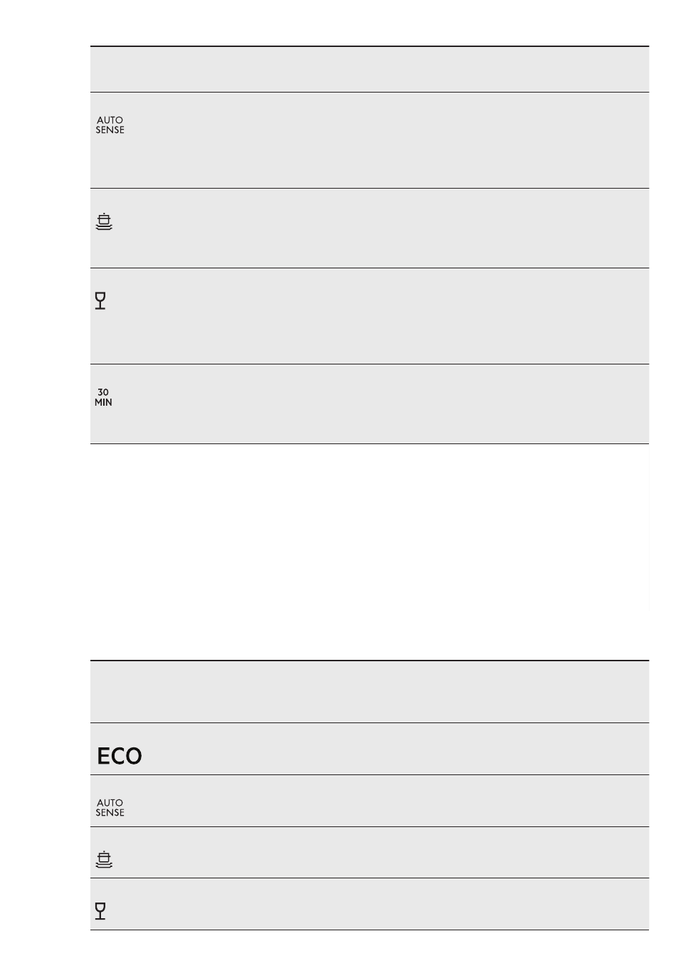Click the thin vertical line at the page's right edge
Image resolution: width=676 pixels, height=978 pixels.
(650, 527)
